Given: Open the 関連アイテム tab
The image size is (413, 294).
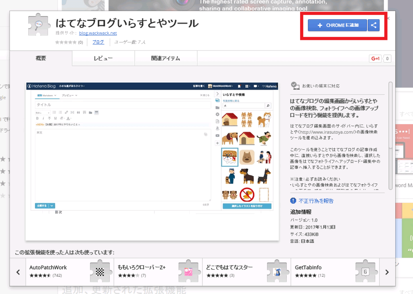Looking at the screenshot, I should tap(165, 58).
